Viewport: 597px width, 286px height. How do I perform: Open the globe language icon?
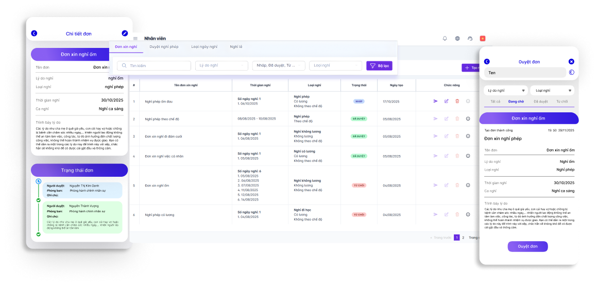coord(457,38)
